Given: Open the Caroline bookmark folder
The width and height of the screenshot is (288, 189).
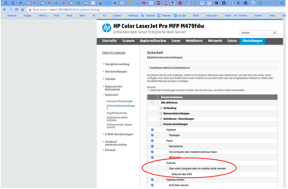Looking at the screenshot, I should pos(115,16).
